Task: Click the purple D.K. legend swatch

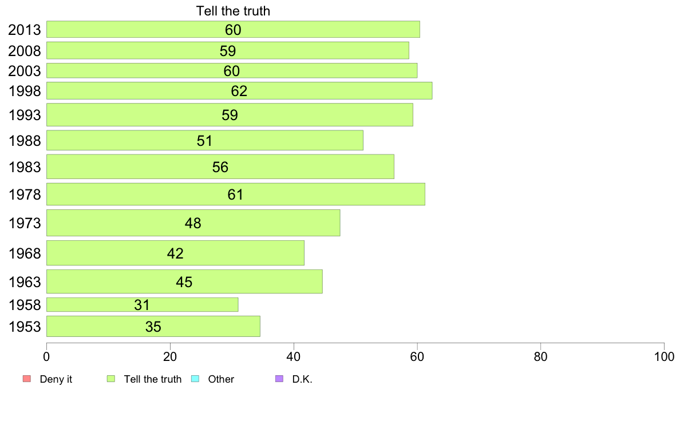Action: click(x=279, y=379)
